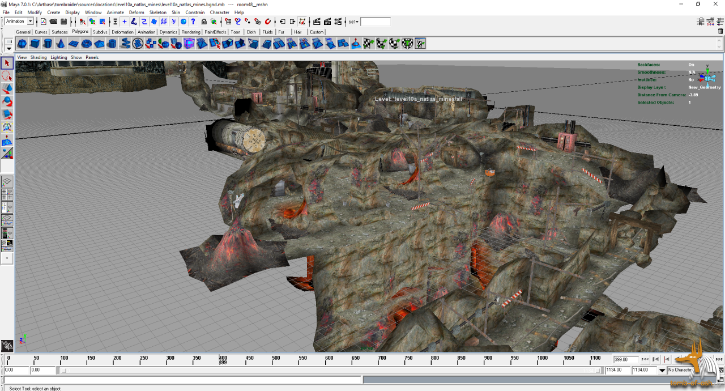Click the New Scene icon
This screenshot has width=725, height=391.
43,22
